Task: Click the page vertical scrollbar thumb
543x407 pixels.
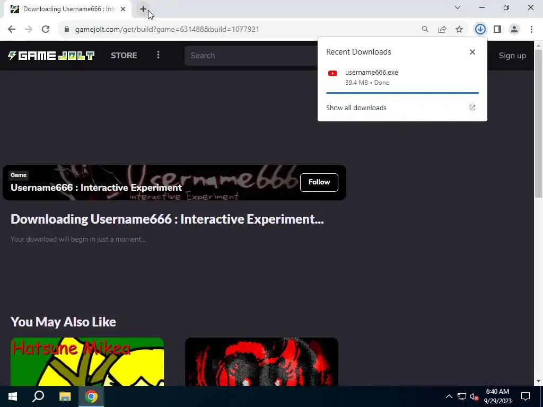Action: pyautogui.click(x=538, y=123)
